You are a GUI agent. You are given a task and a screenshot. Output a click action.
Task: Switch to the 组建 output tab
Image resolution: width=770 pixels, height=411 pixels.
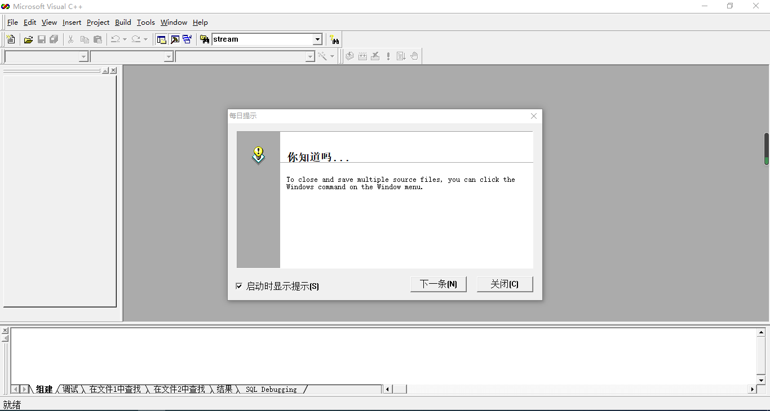44,389
